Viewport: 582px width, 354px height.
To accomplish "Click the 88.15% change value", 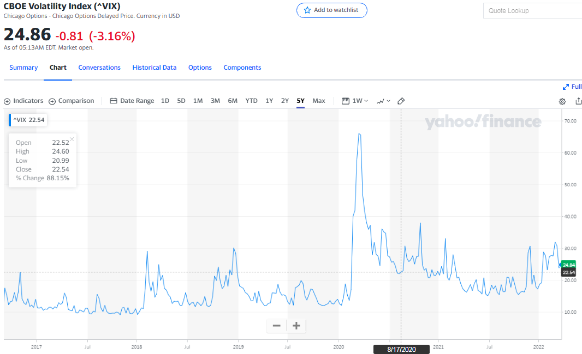I will point(58,178).
